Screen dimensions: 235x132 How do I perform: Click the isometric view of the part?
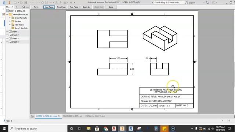pos(160,38)
